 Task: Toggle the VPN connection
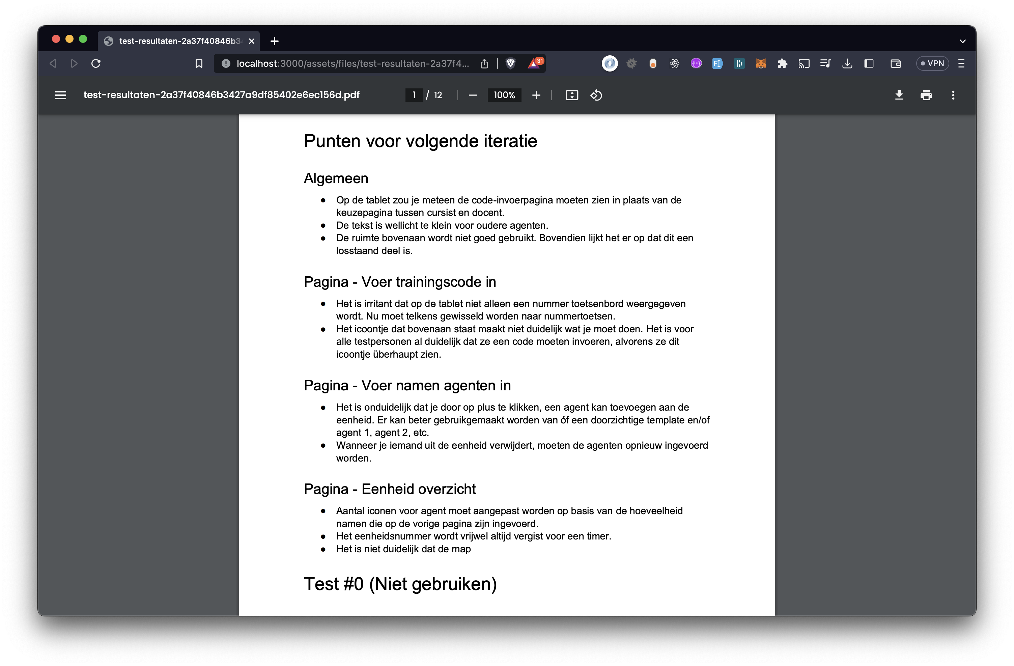(x=933, y=63)
